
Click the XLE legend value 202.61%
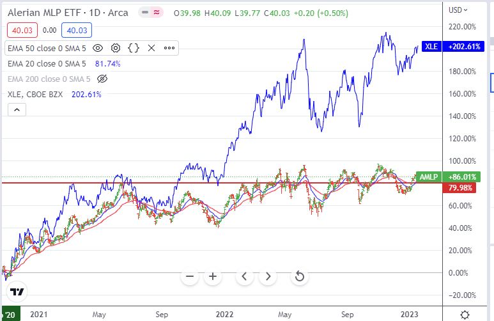click(86, 94)
